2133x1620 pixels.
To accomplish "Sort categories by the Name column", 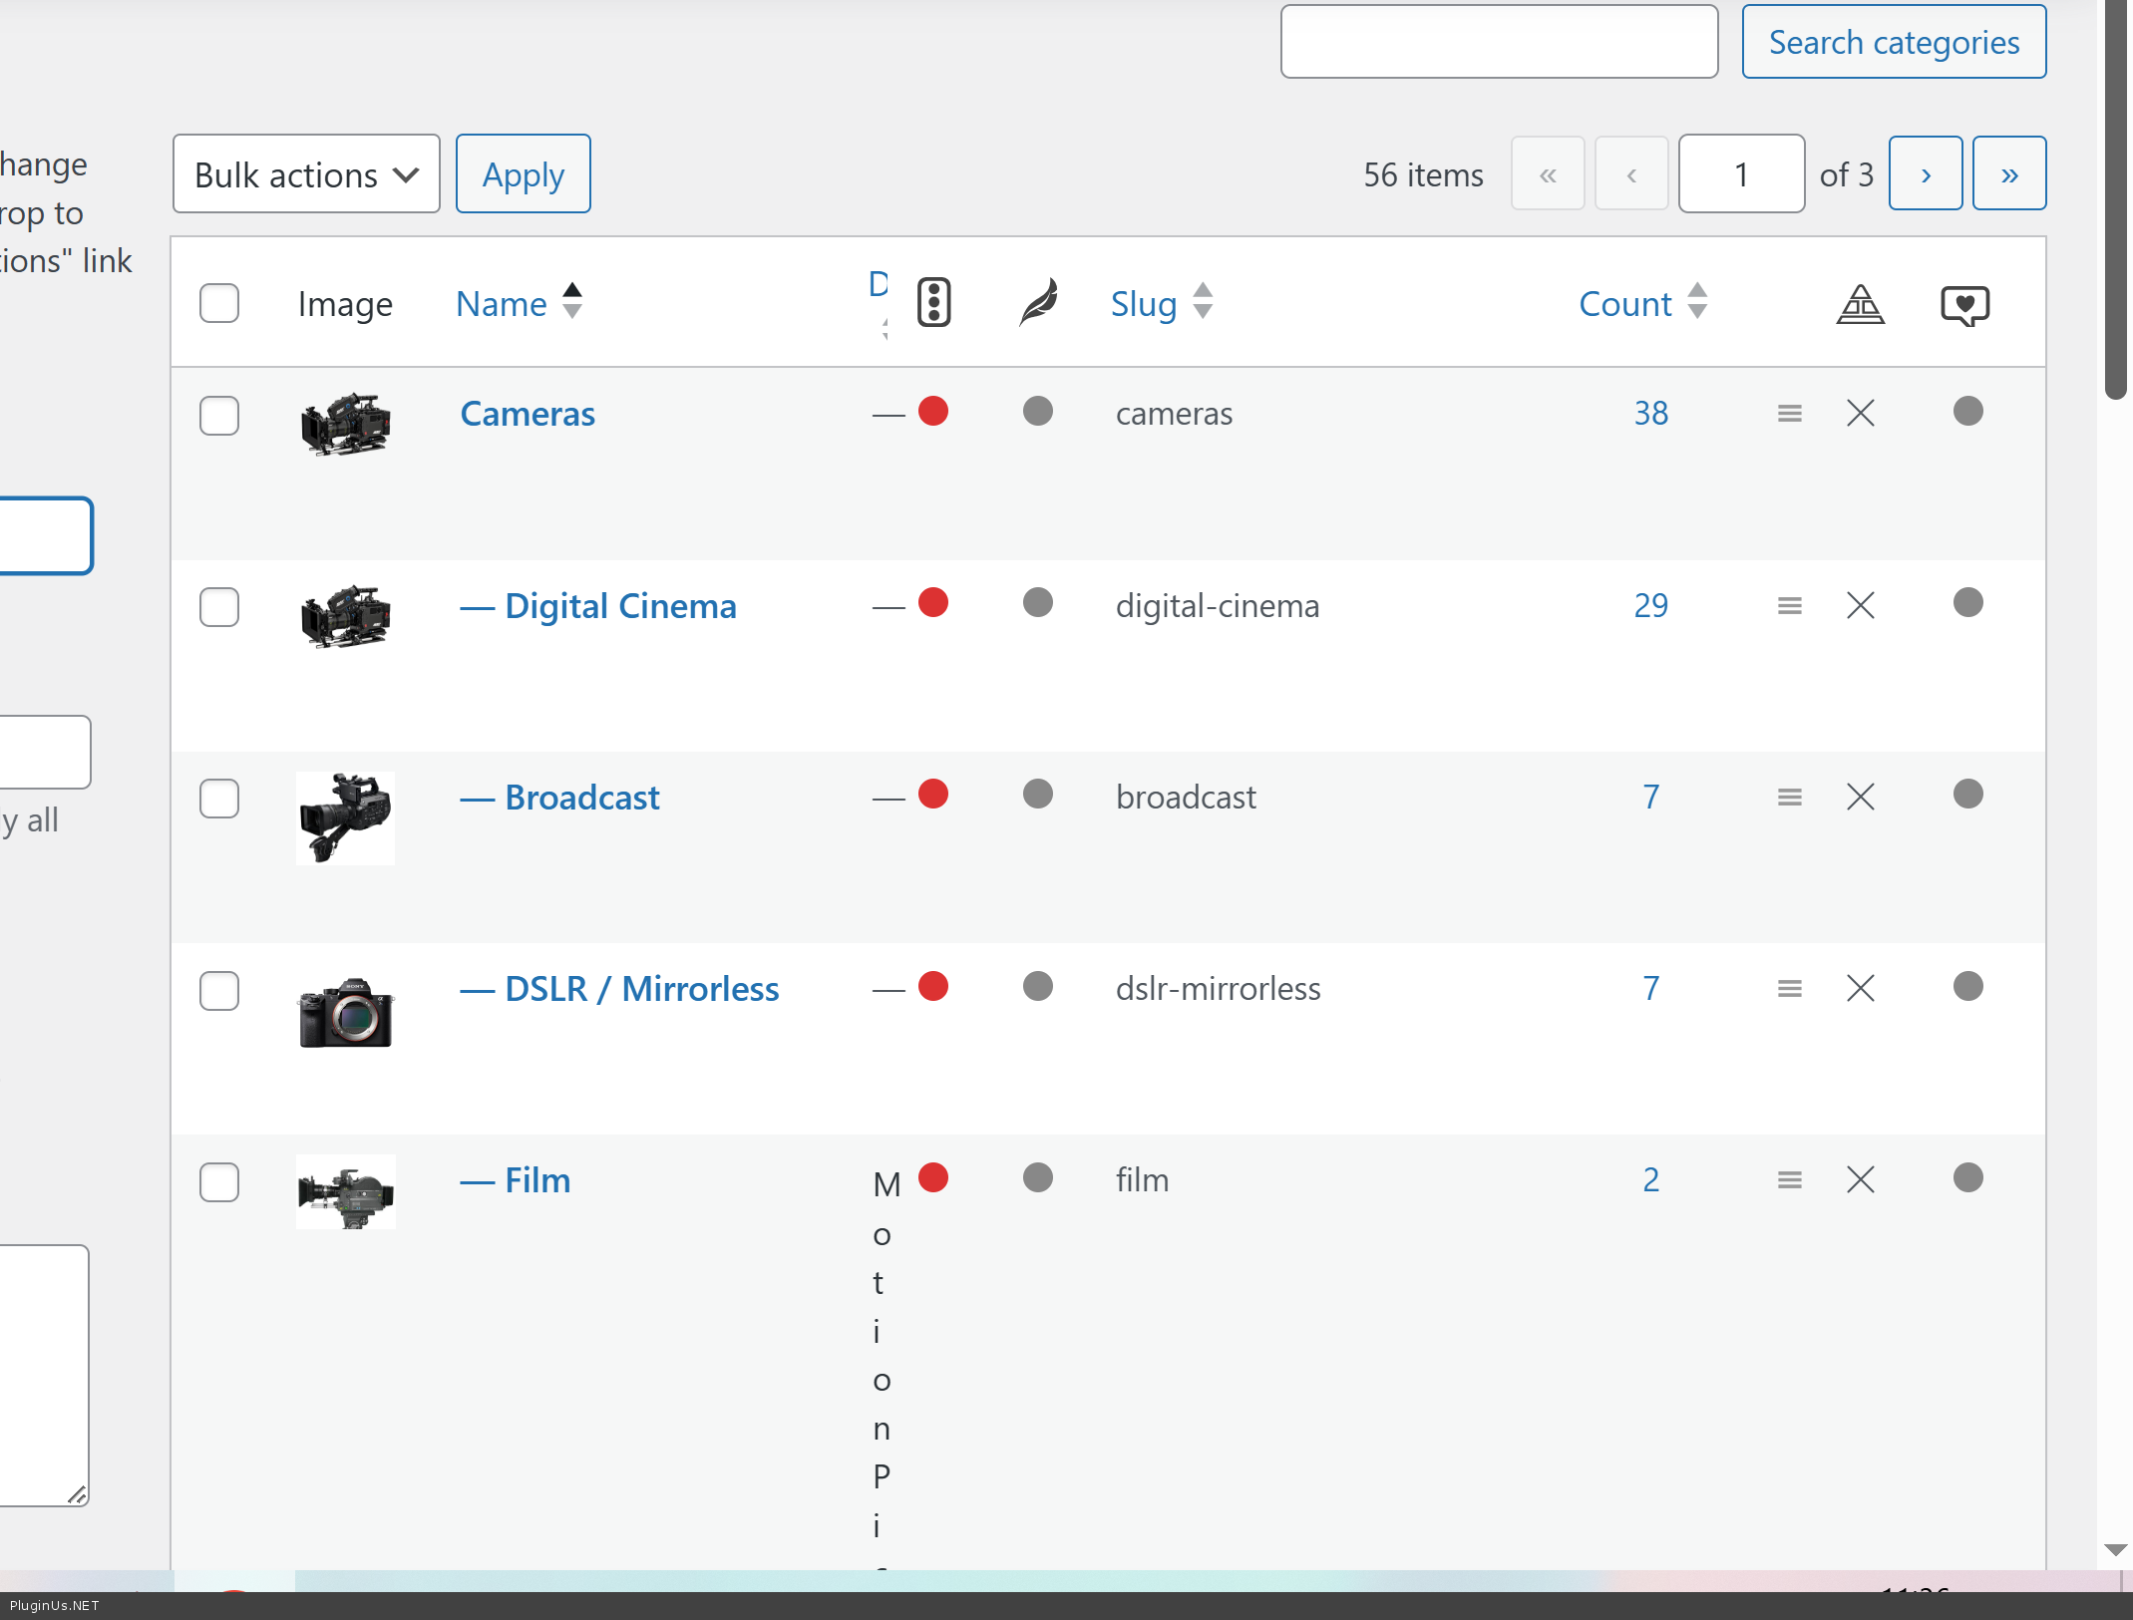I will pyautogui.click(x=502, y=303).
